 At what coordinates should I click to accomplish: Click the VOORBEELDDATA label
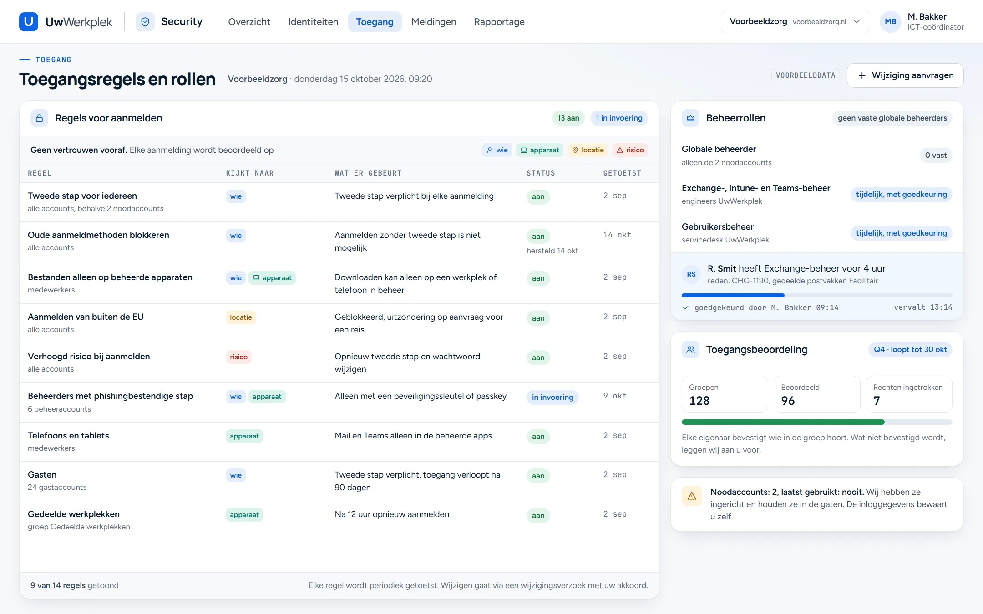click(x=806, y=75)
